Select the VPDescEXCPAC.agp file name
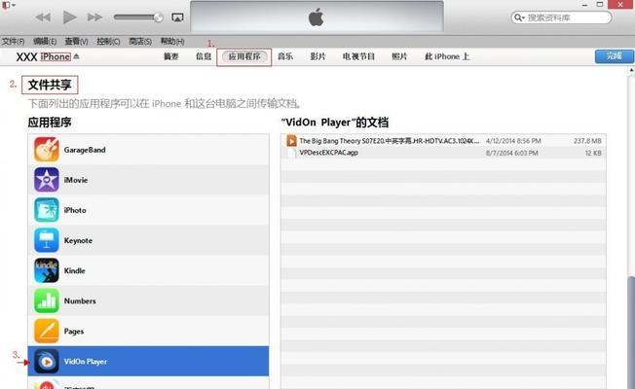635x389 pixels. point(328,153)
